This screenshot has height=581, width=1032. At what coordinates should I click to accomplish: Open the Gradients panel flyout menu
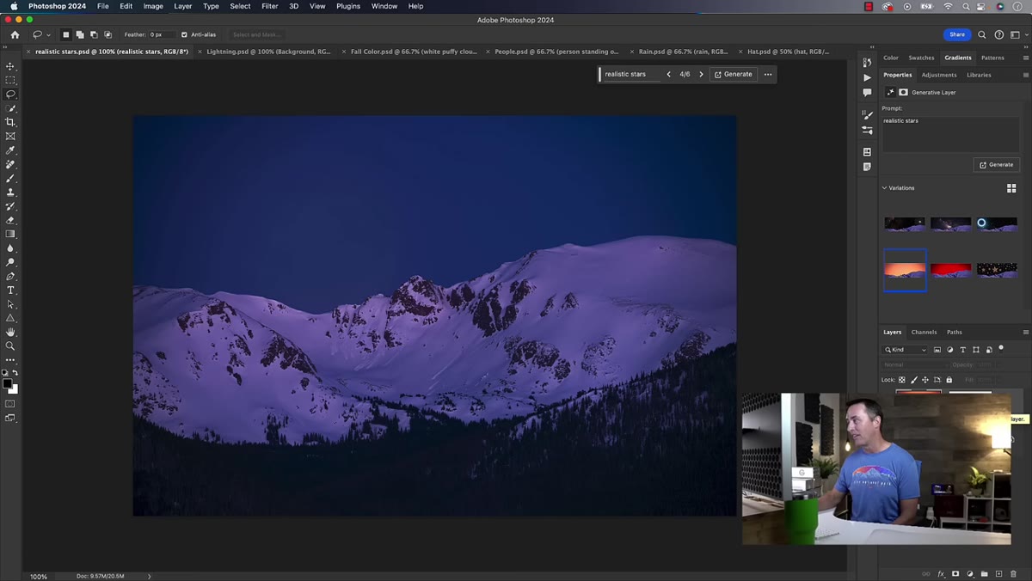tap(1026, 58)
